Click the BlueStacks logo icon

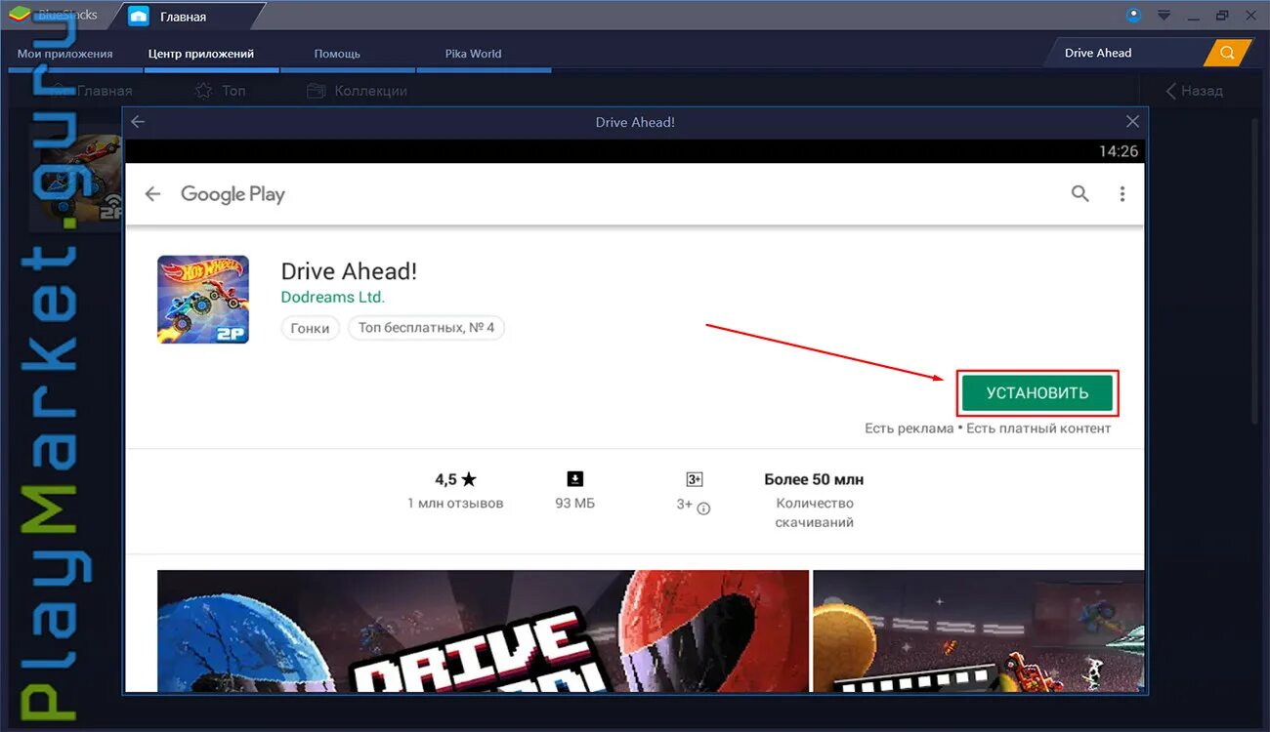click(20, 15)
